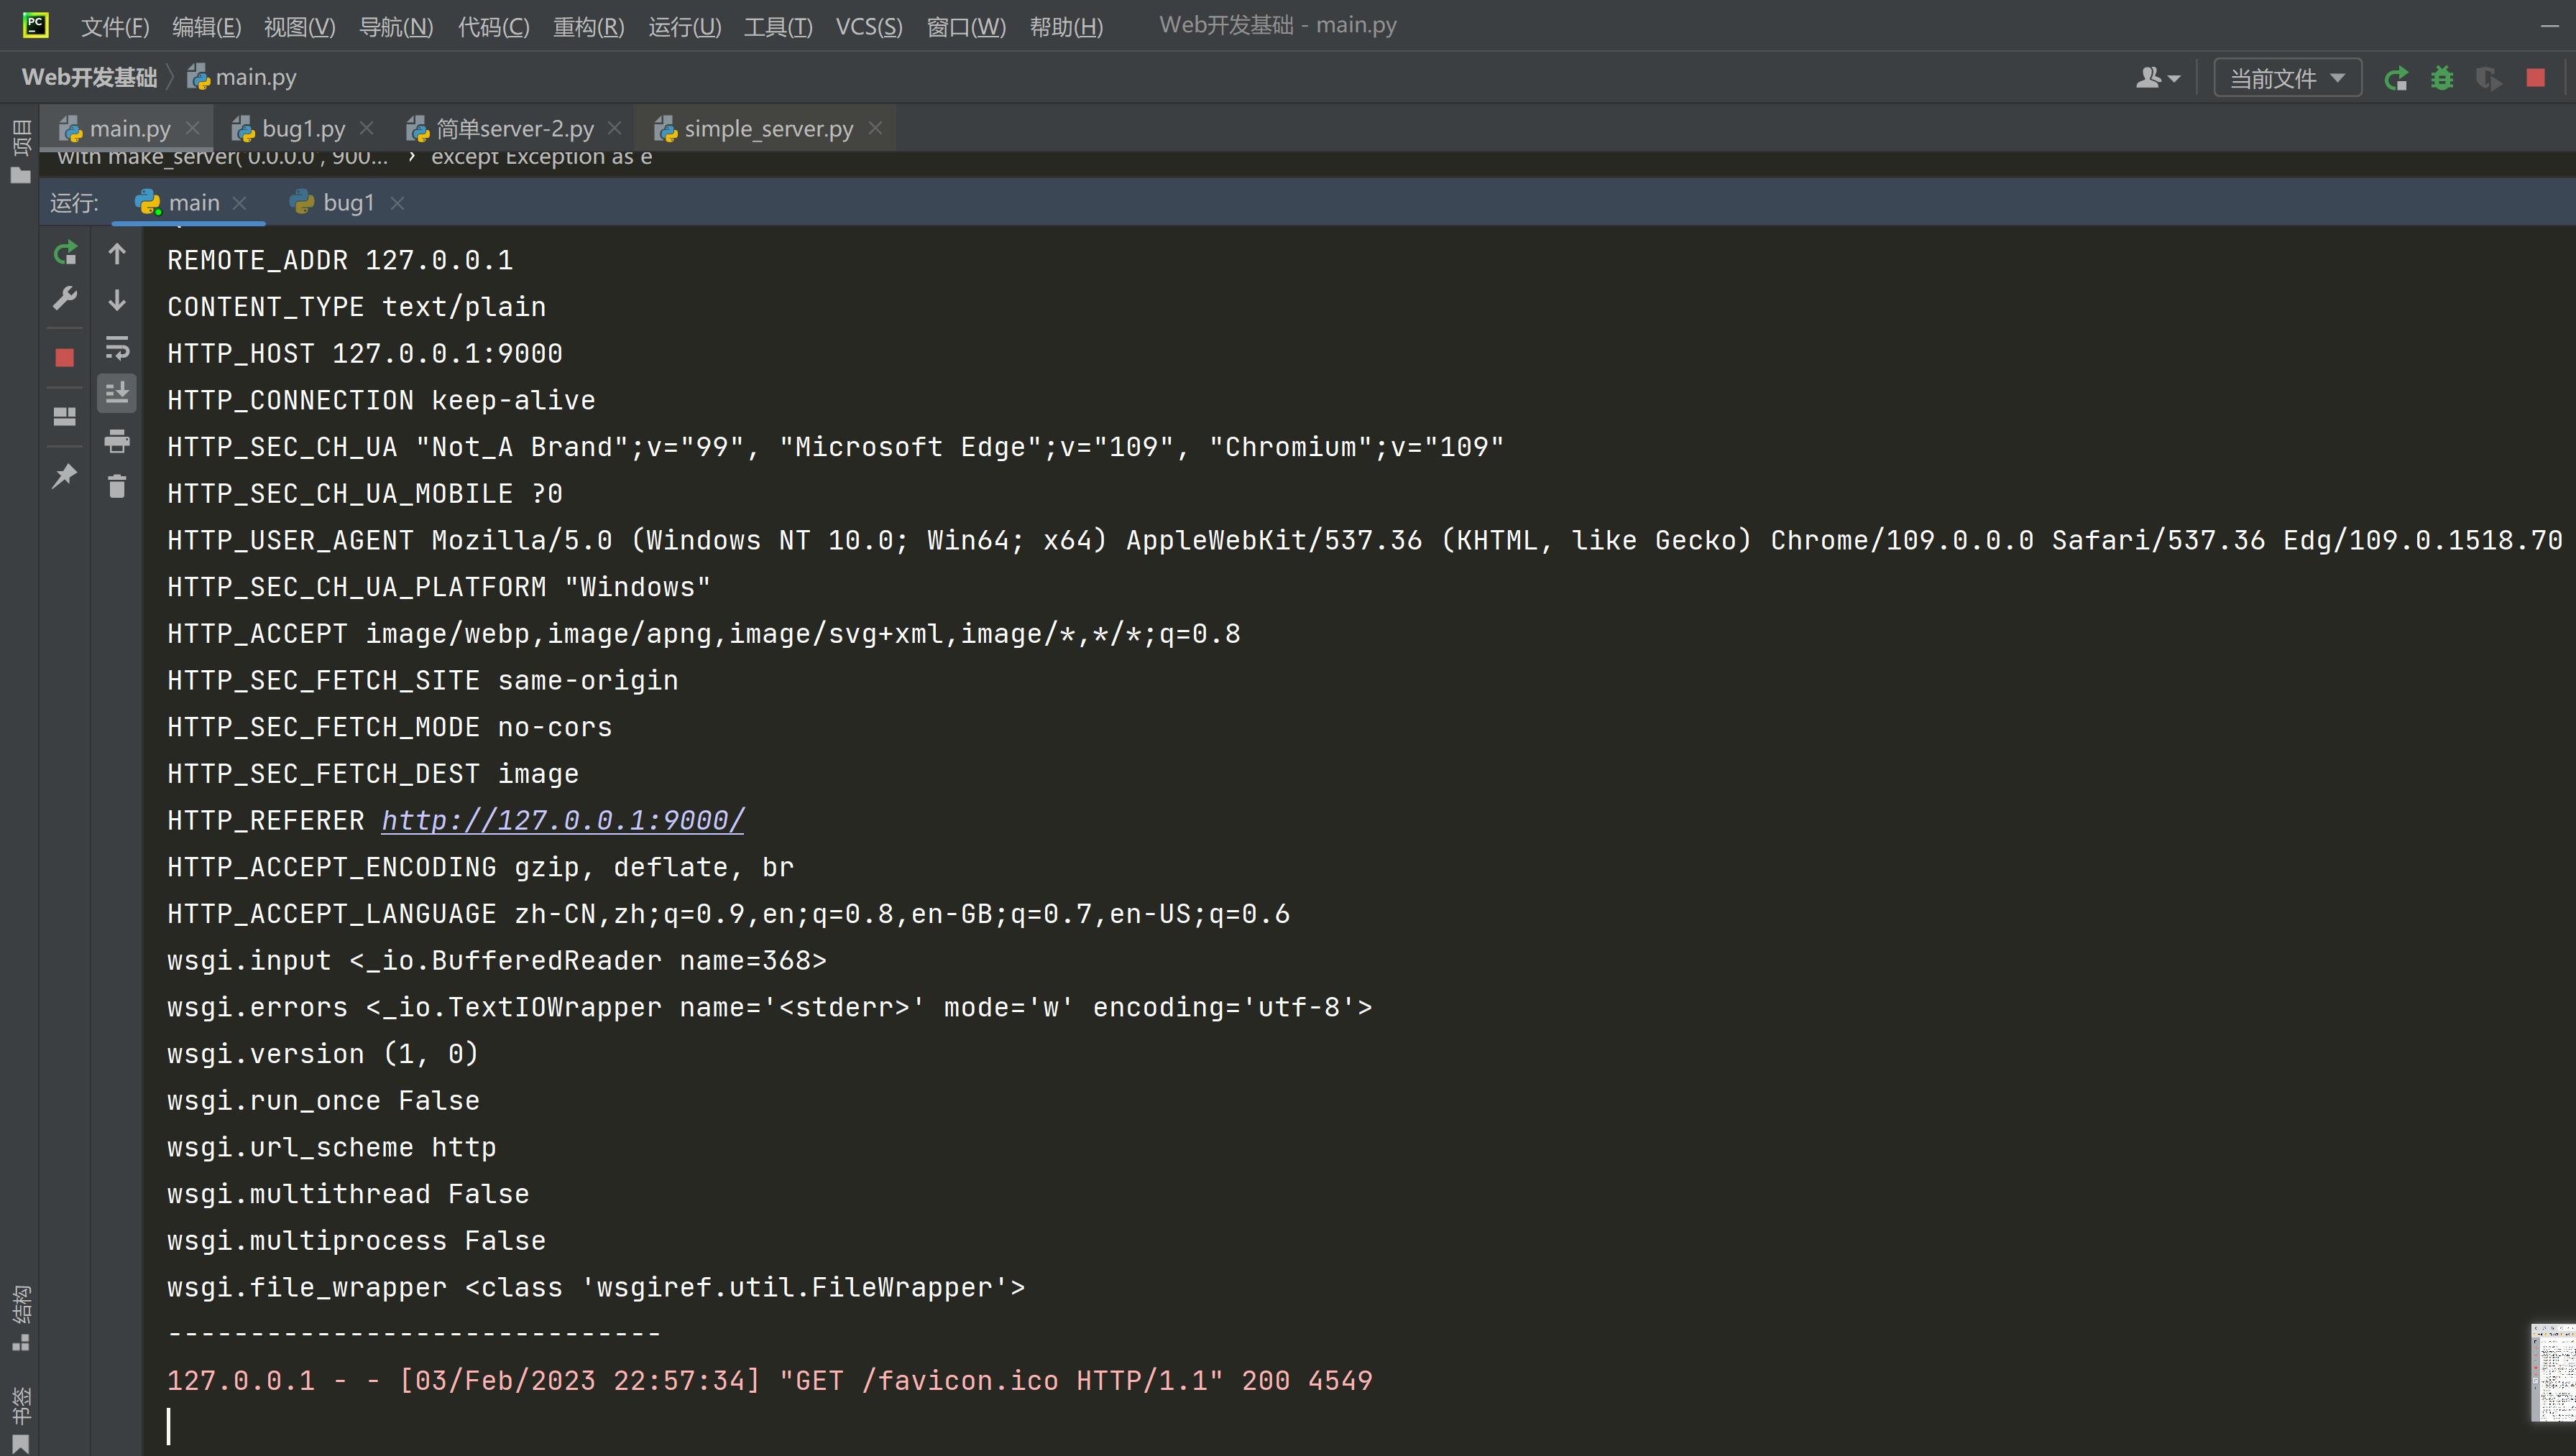Viewport: 2576px width, 1456px height.
Task: Click the wrench settings icon in run panel
Action: 65,298
